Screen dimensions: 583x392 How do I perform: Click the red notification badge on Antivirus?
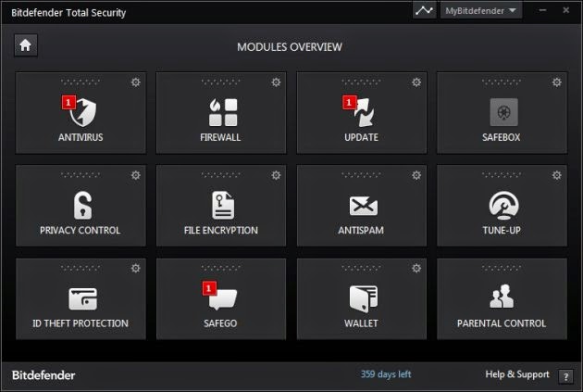[x=68, y=102]
